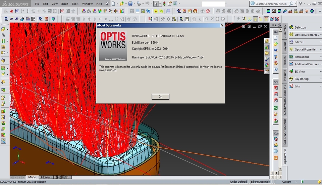The width and height of the screenshot is (322, 185).
Task: Click the Save disk icon
Action: point(130,4)
